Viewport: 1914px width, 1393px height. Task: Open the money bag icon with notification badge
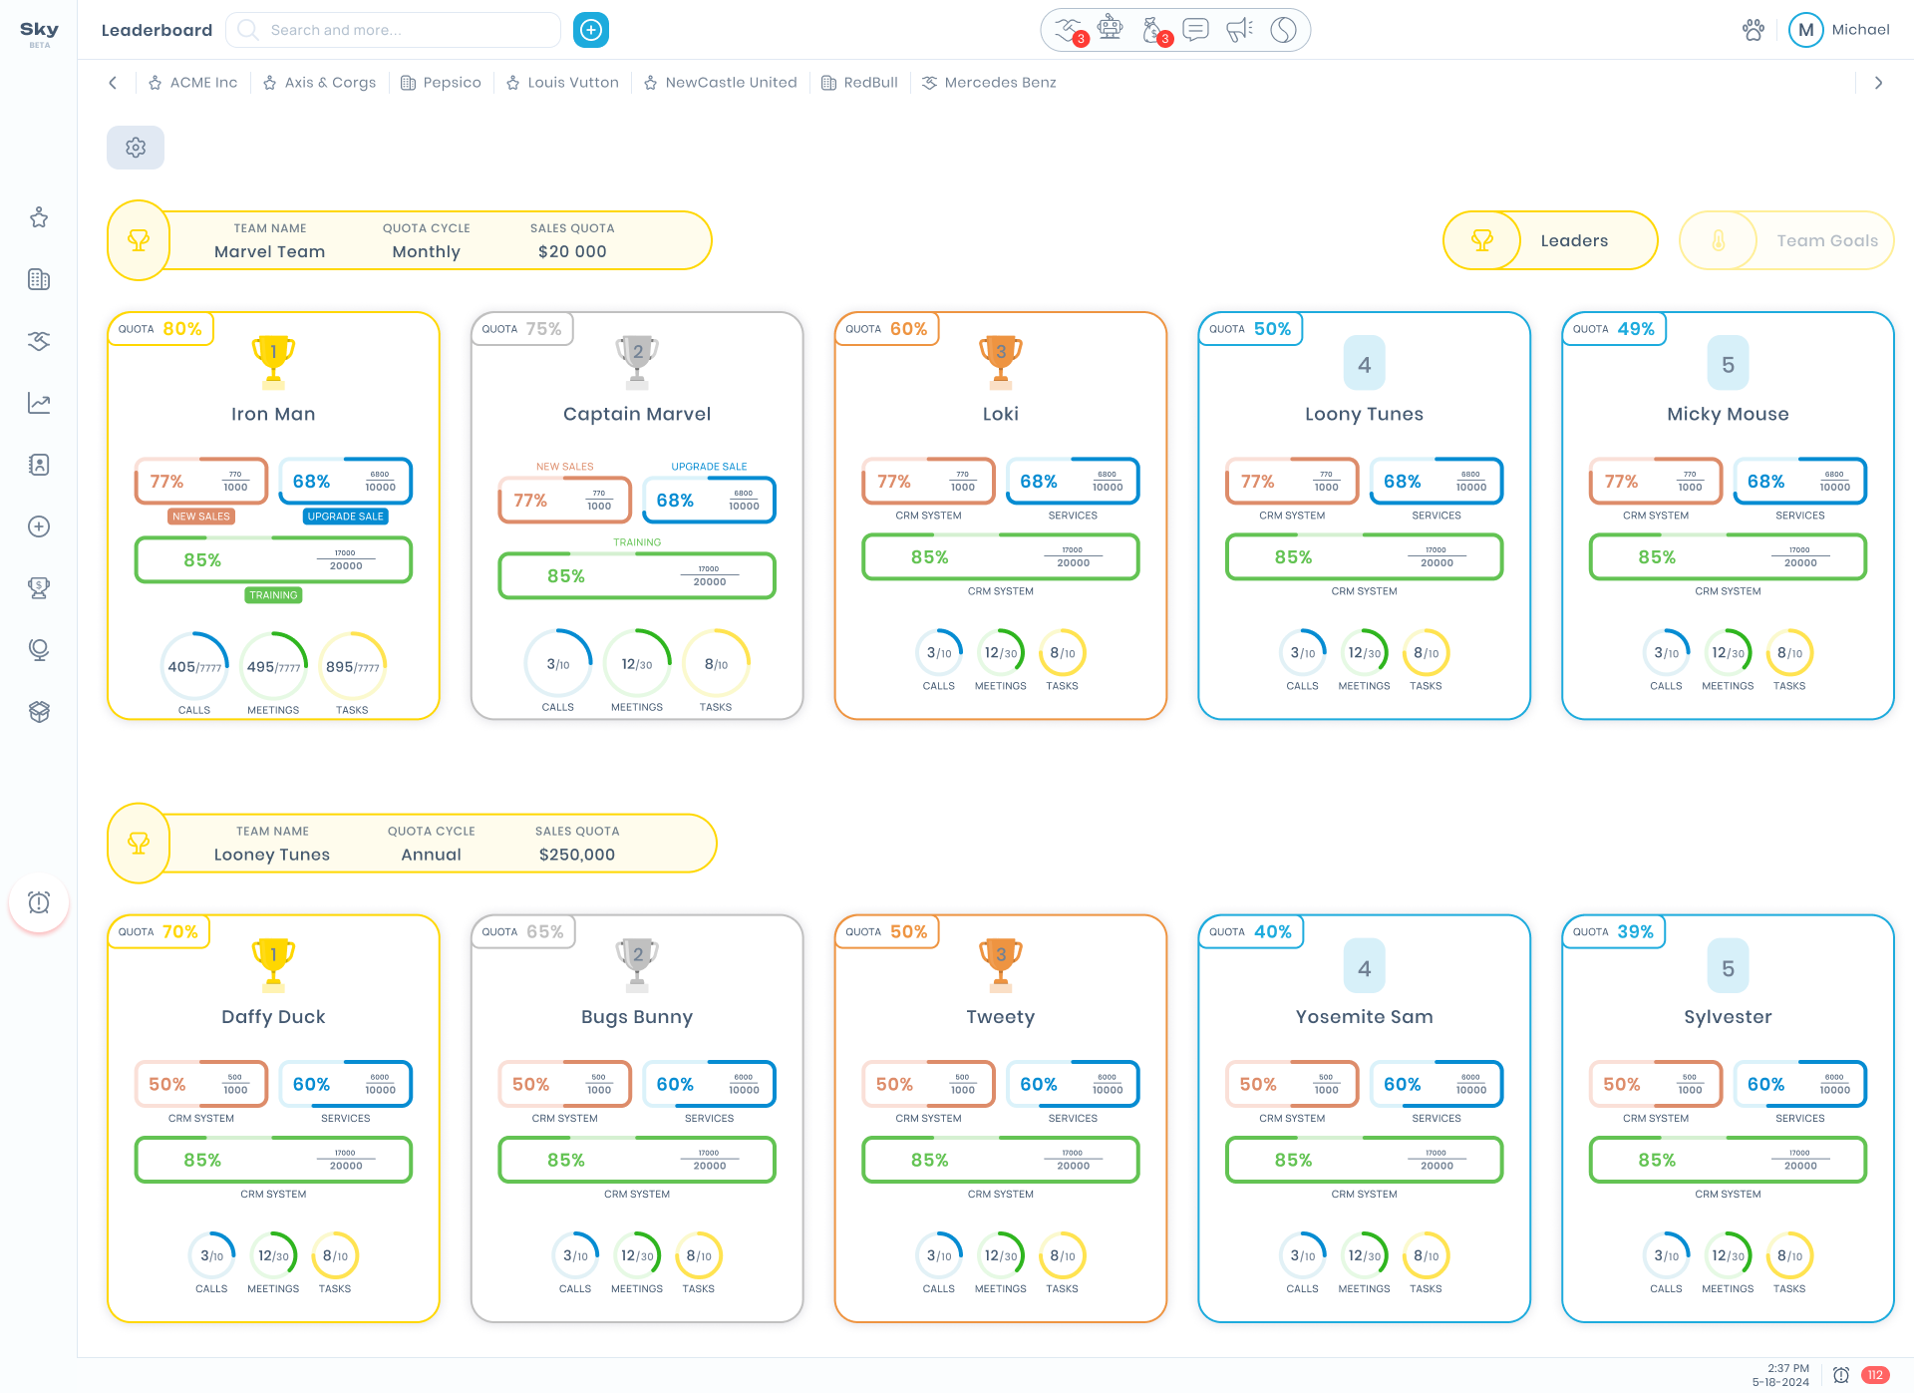tap(1154, 30)
